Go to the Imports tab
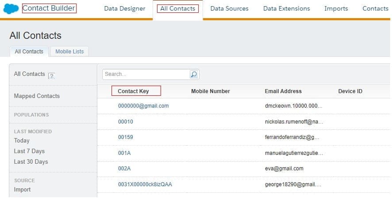392x199 pixels. tap(336, 8)
